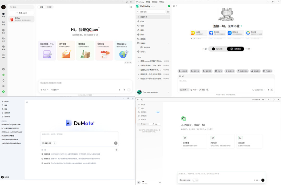This screenshot has height=185, width=281.
Task: Open the 帮助 menu in WorkBuddy menu bar
Action: [162, 2]
